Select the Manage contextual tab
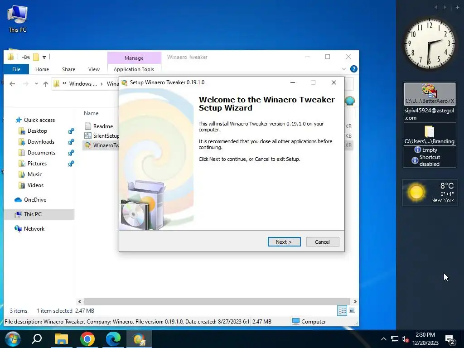This screenshot has width=464, height=348. pyautogui.click(x=134, y=58)
